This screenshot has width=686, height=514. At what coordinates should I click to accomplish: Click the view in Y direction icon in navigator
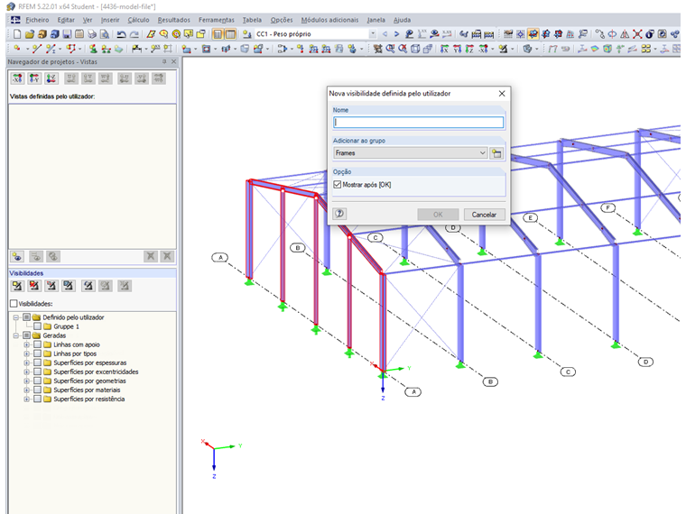[34, 78]
